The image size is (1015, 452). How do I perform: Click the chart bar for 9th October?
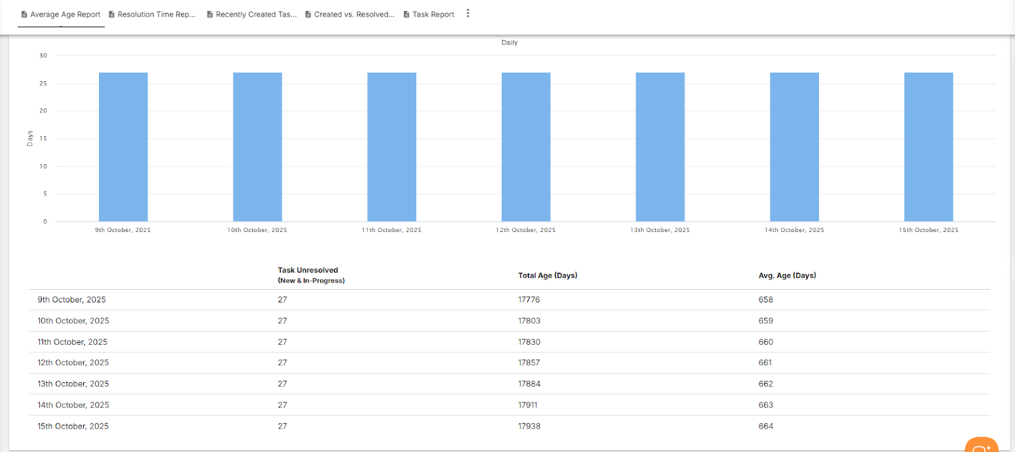point(123,147)
